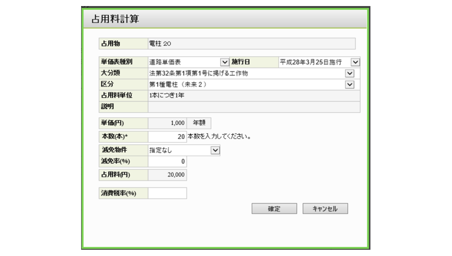Click the 占用料計算 dialog title

tap(115, 19)
